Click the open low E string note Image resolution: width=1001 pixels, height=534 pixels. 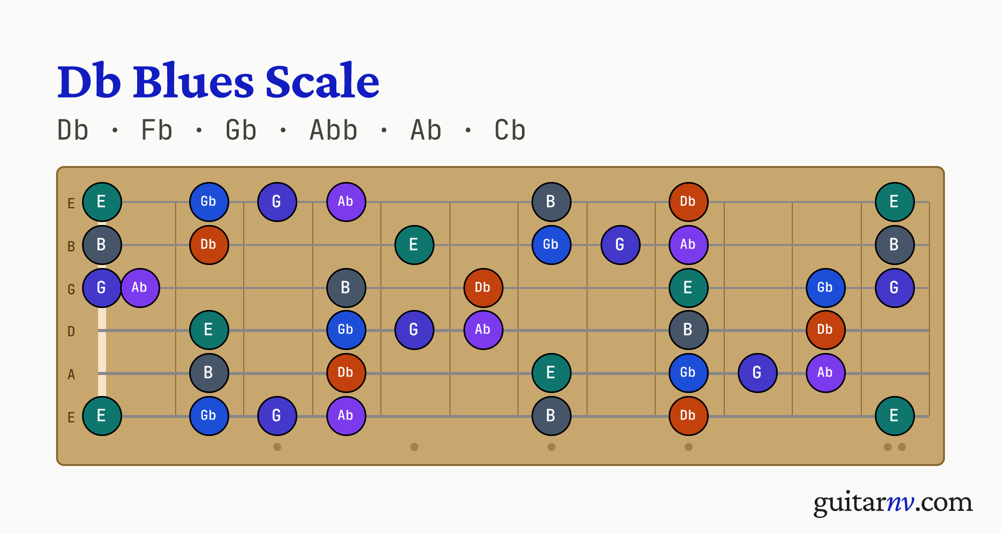point(102,416)
